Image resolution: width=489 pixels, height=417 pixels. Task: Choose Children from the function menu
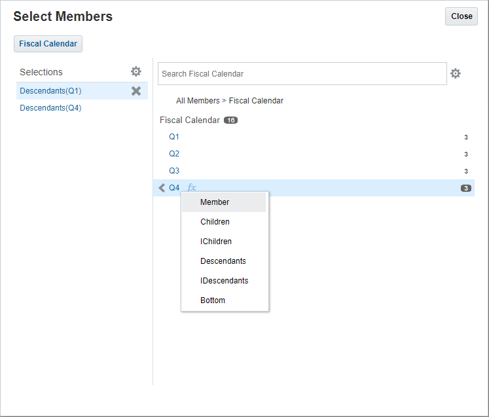coord(224,222)
